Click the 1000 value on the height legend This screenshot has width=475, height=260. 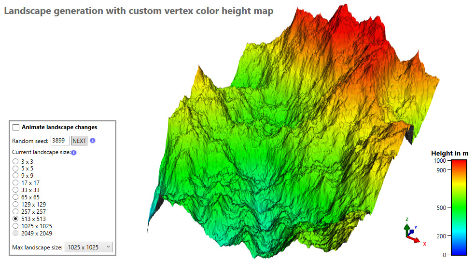(440, 160)
